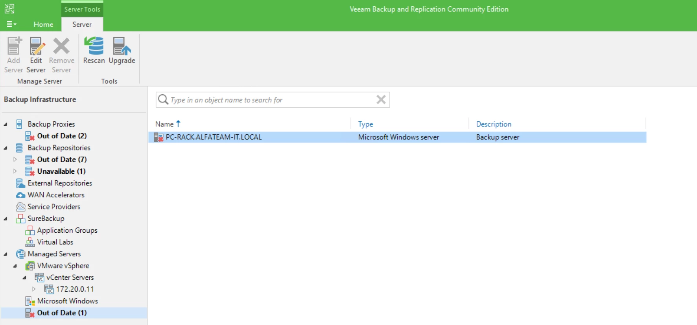Collapse the VMware vSphere node

pyautogui.click(x=15, y=266)
